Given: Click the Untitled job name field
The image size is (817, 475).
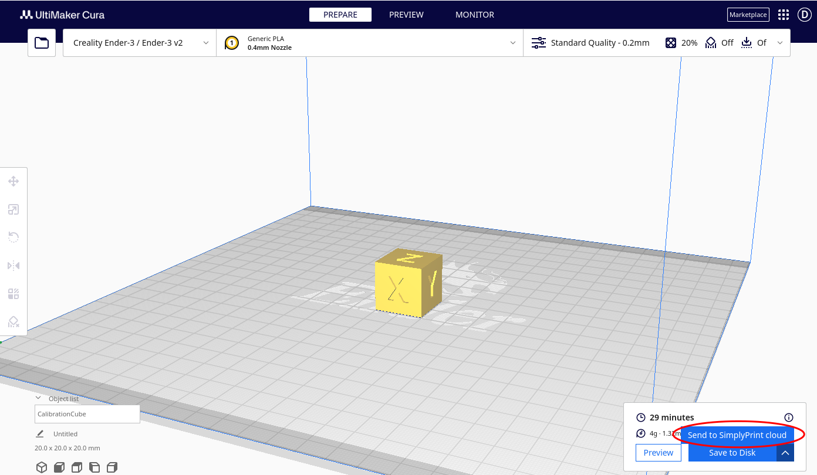Looking at the screenshot, I should pos(66,434).
